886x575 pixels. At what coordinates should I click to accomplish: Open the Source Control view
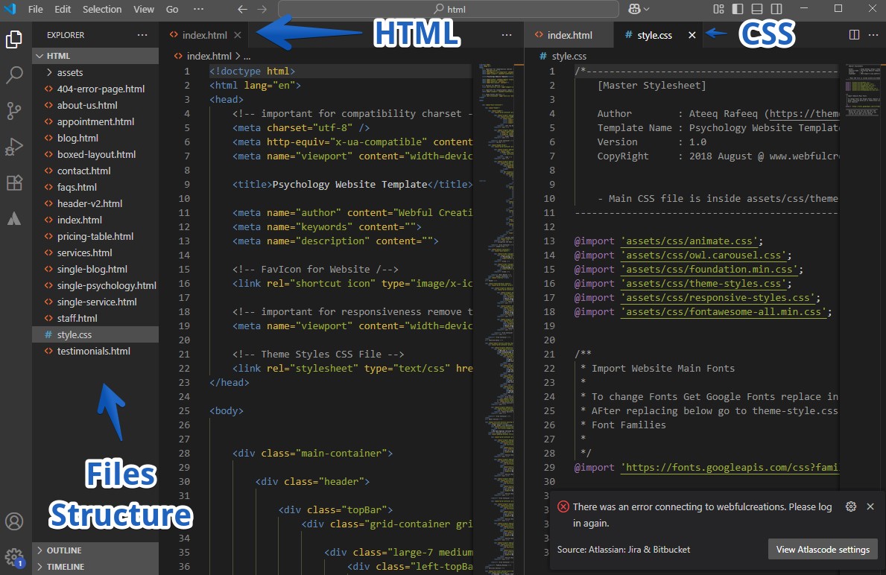tap(16, 110)
